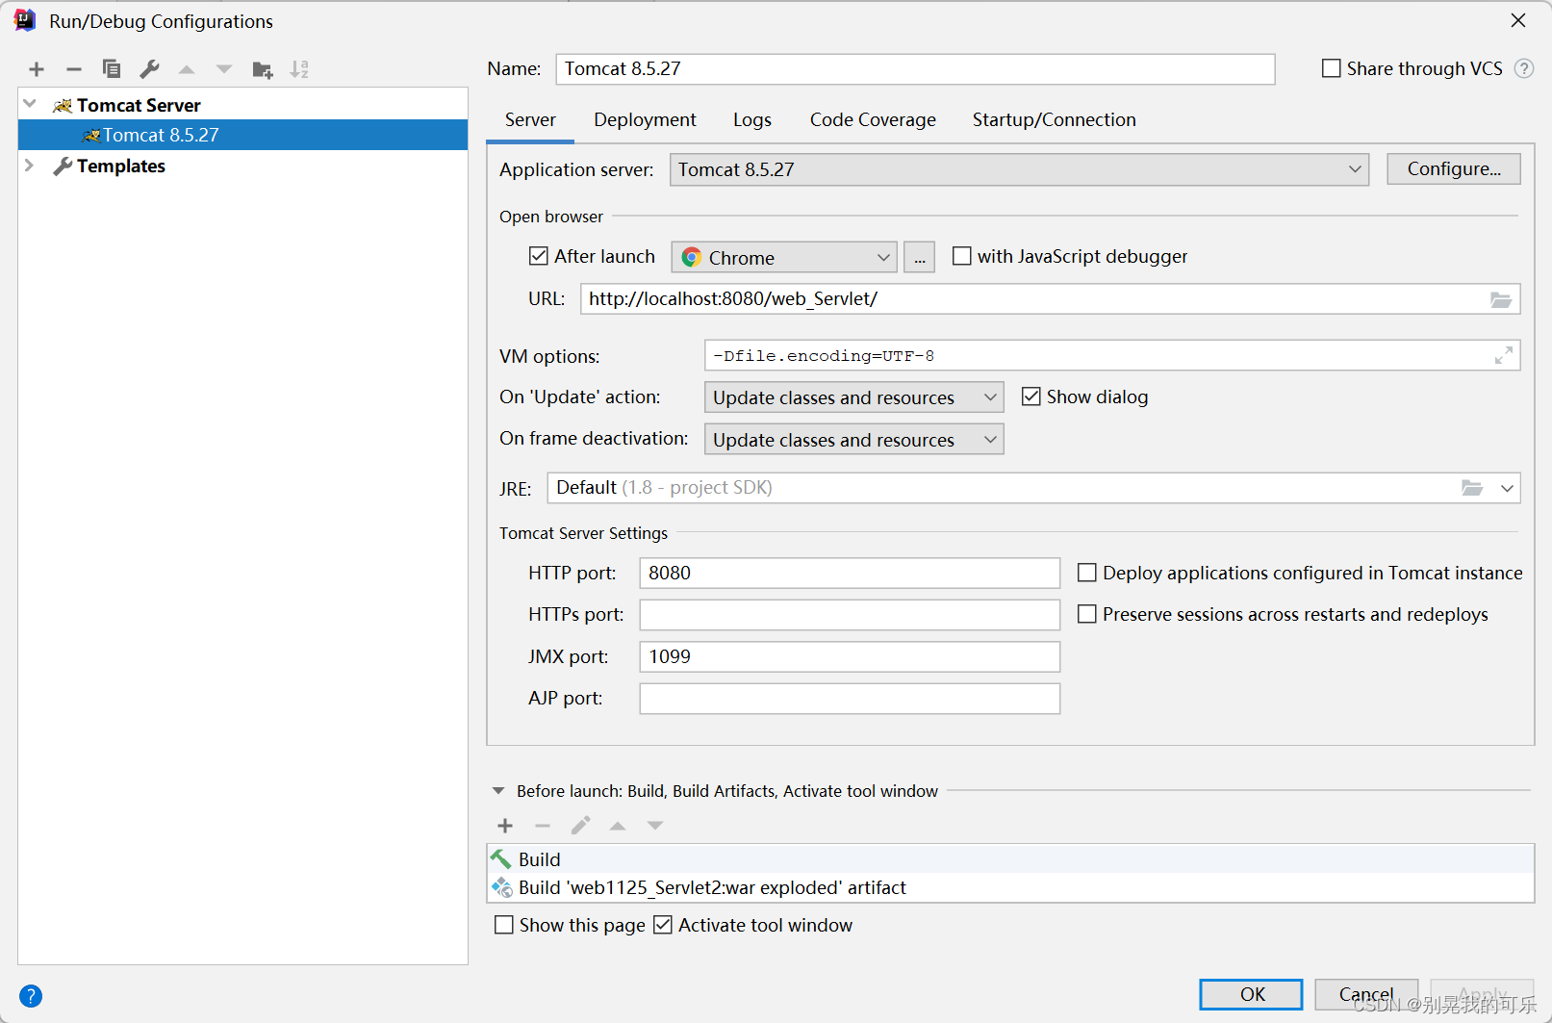This screenshot has width=1552, height=1023.
Task: Switch to Startup/Connection tab
Action: [1054, 120]
